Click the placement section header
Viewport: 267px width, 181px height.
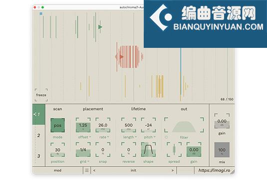click(93, 109)
